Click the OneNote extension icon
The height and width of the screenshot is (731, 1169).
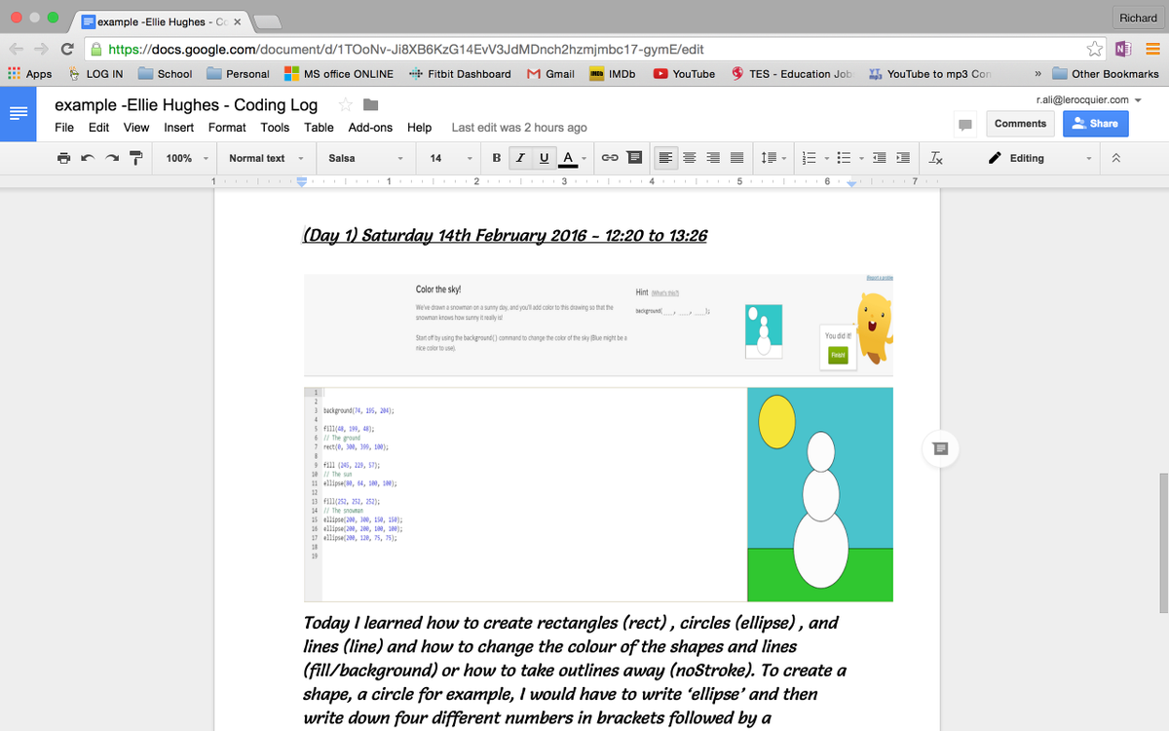pos(1123,49)
